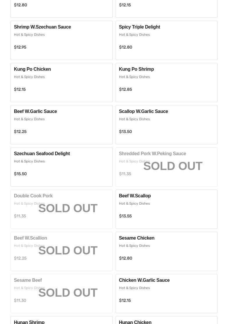
Task: Add Kung Po Shrimp to the order
Action: point(166,82)
